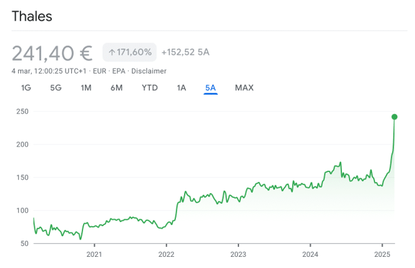Click the 250 y-axis label
Image resolution: width=415 pixels, height=268 pixels.
coord(22,112)
